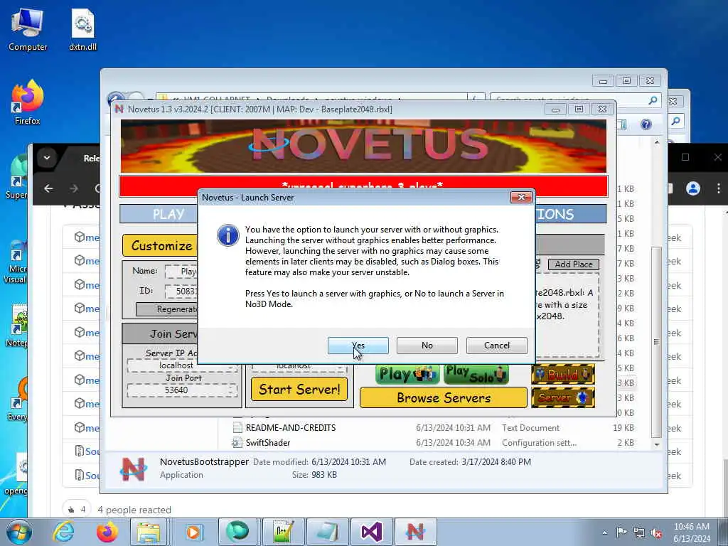
Task: Open the Windows Start menu
Action: point(18,532)
